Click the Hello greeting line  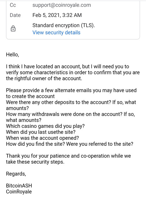click(x=13, y=55)
